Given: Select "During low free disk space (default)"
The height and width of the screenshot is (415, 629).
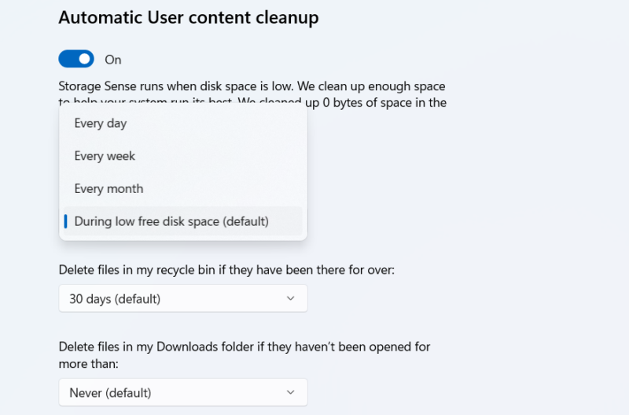Looking at the screenshot, I should [171, 221].
